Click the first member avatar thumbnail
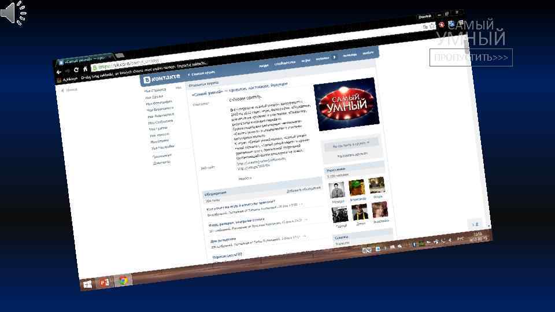 [x=336, y=191]
